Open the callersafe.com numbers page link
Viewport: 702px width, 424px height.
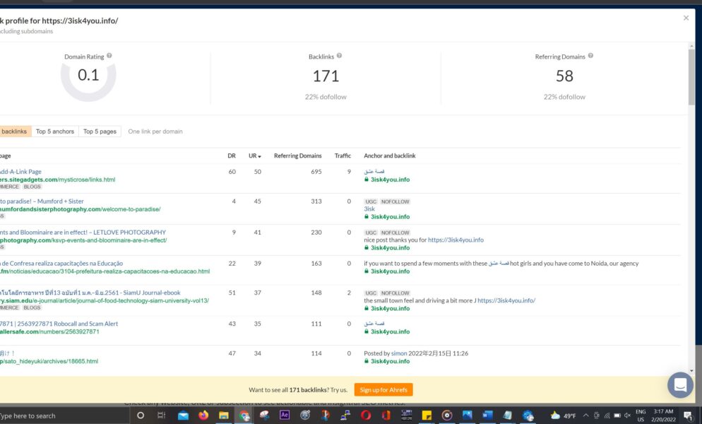click(x=49, y=331)
